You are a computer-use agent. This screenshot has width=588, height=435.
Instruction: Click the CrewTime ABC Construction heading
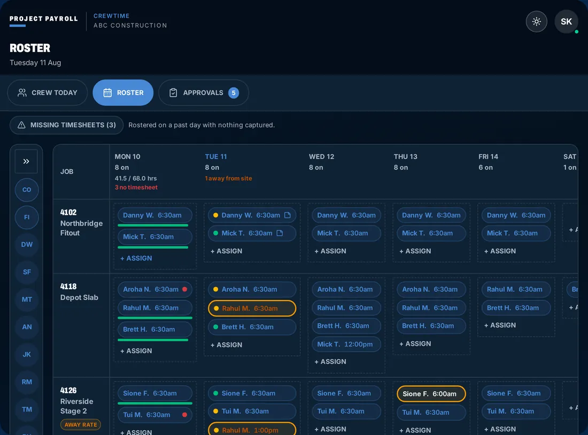click(x=130, y=21)
